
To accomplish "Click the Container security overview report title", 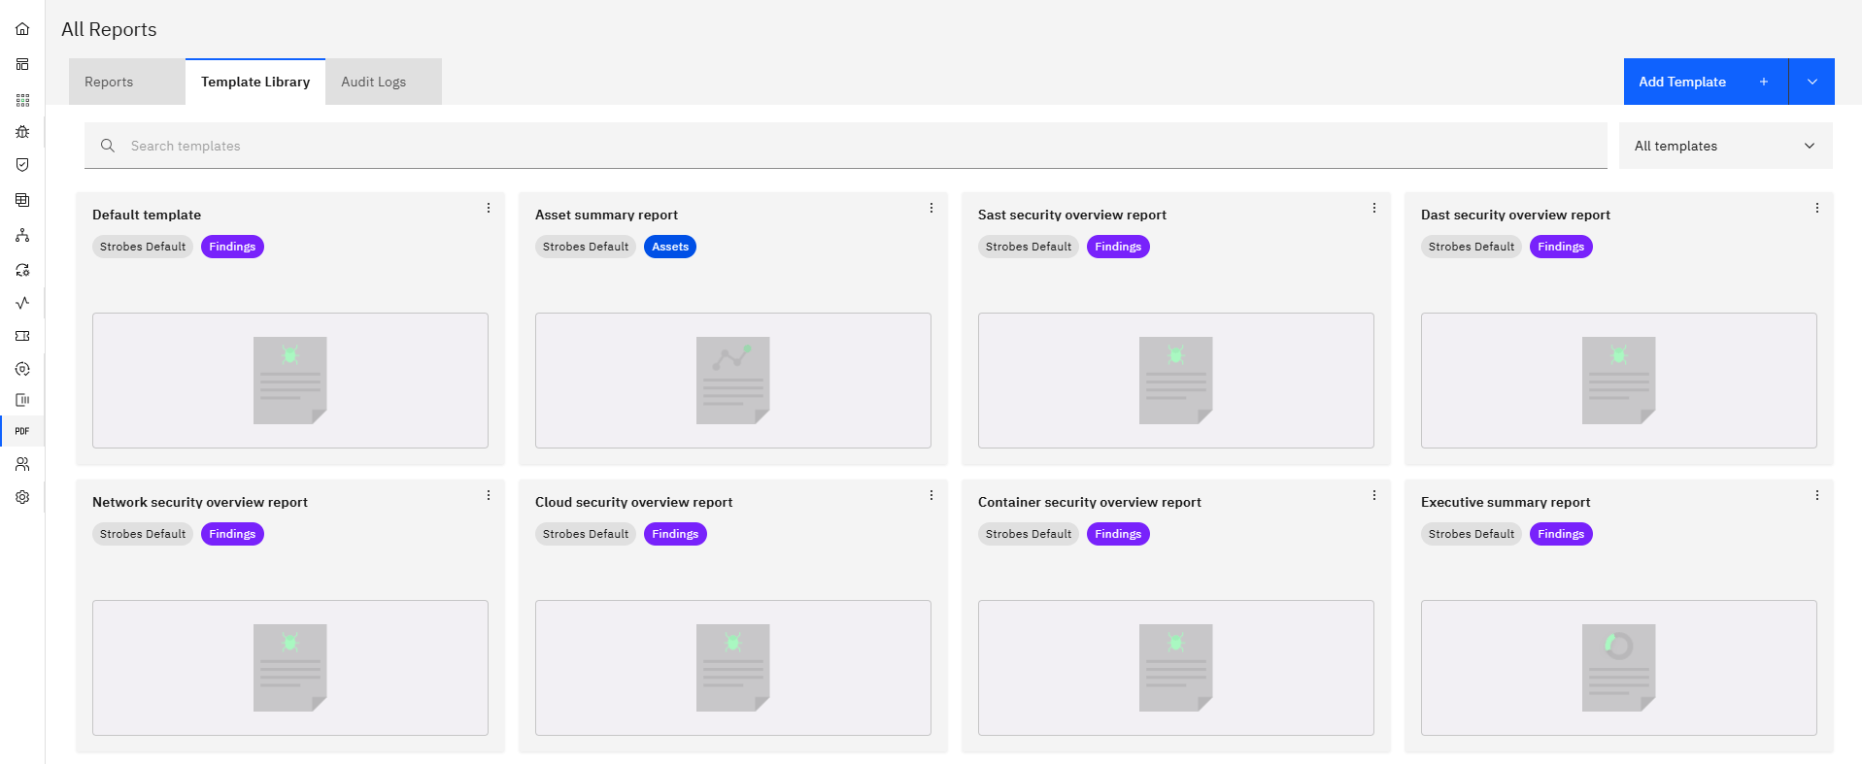I will coord(1090,502).
